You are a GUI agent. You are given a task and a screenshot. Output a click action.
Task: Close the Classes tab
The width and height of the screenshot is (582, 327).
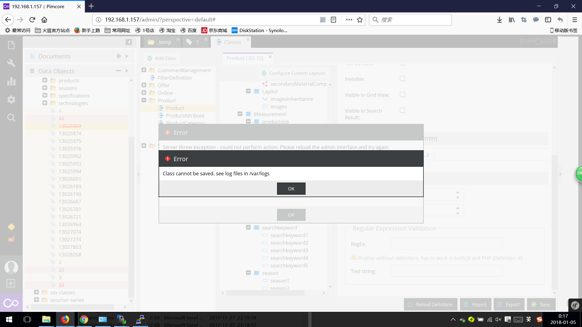pos(248,39)
